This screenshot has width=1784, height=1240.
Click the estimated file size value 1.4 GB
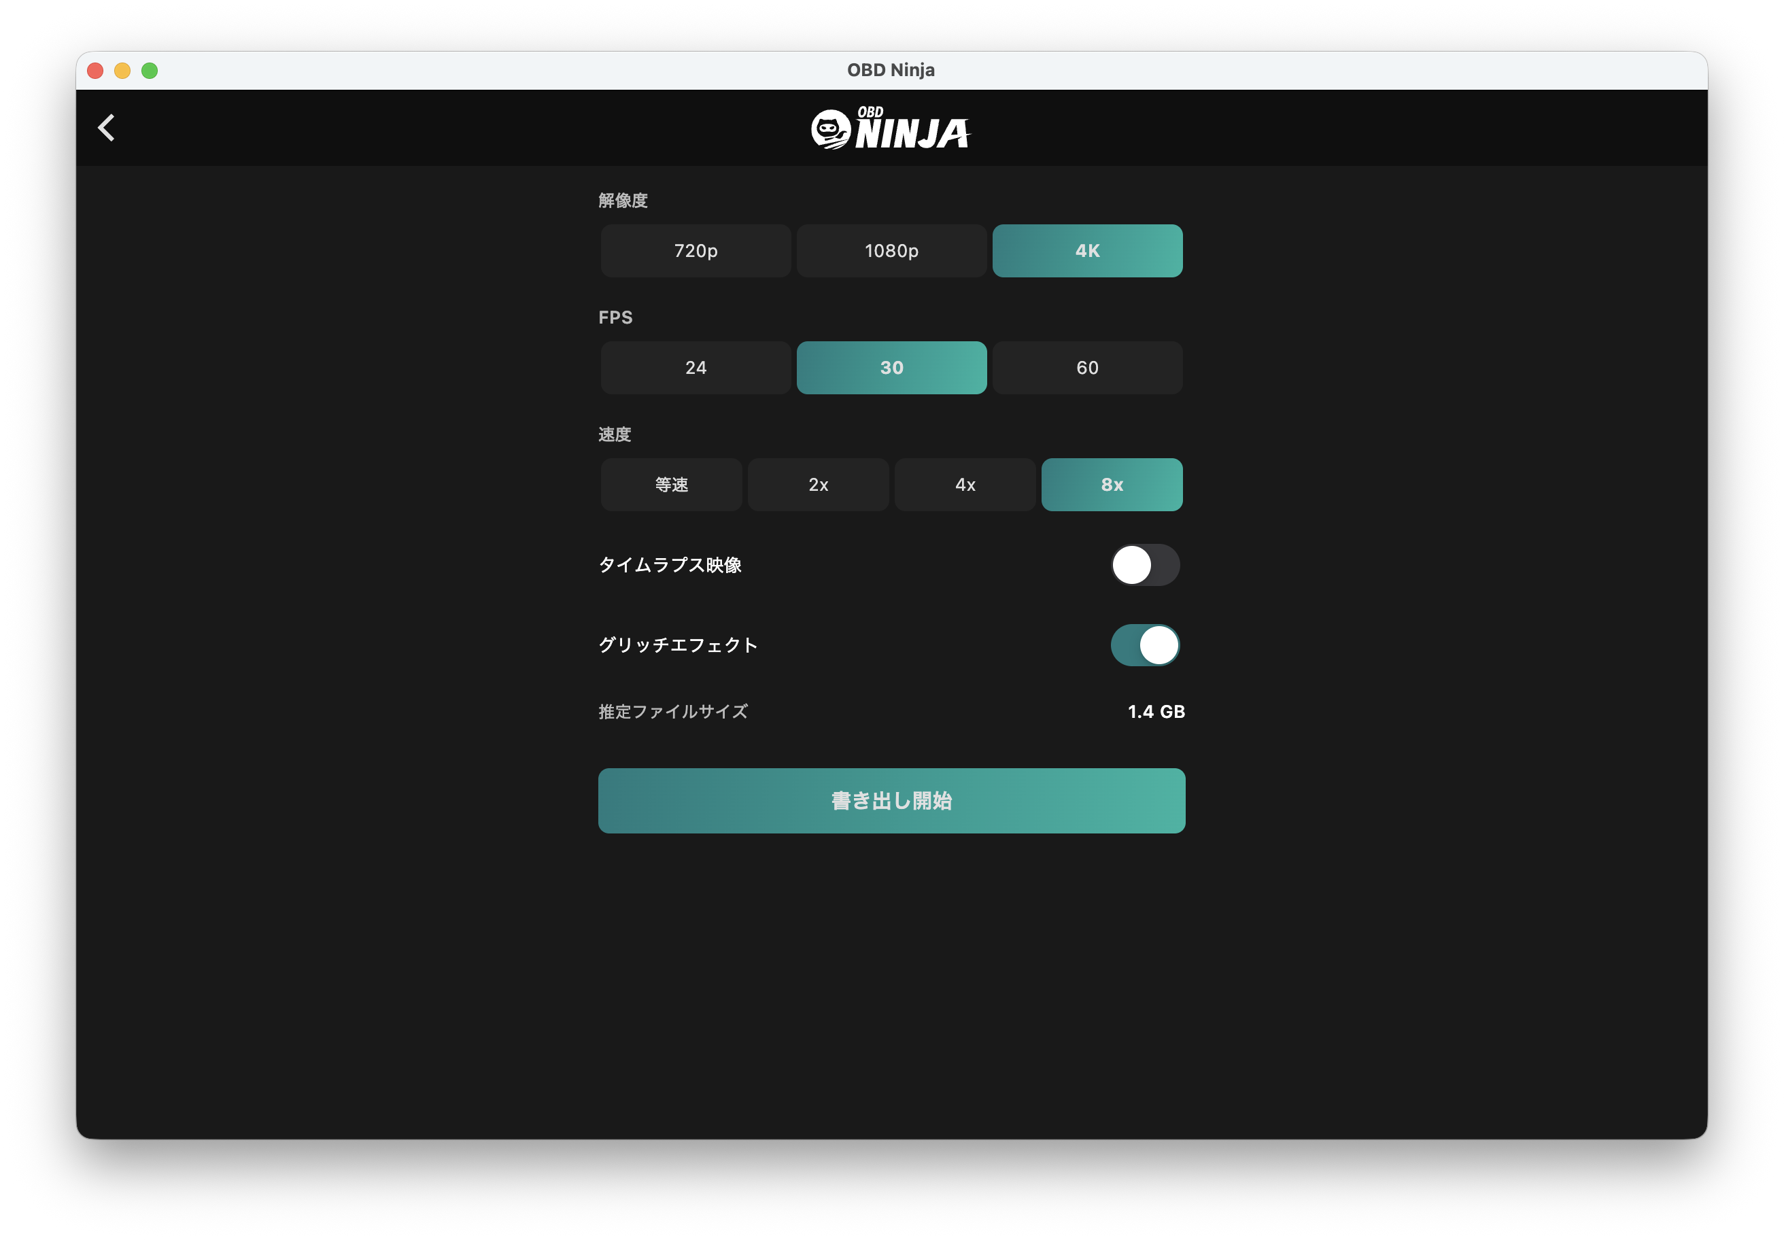coord(1155,711)
